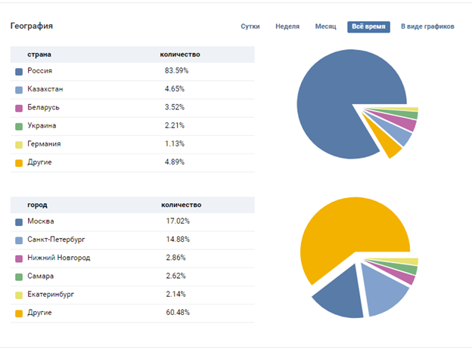Click the Россия dark blue color swatch
The width and height of the screenshot is (472, 349).
(19, 71)
